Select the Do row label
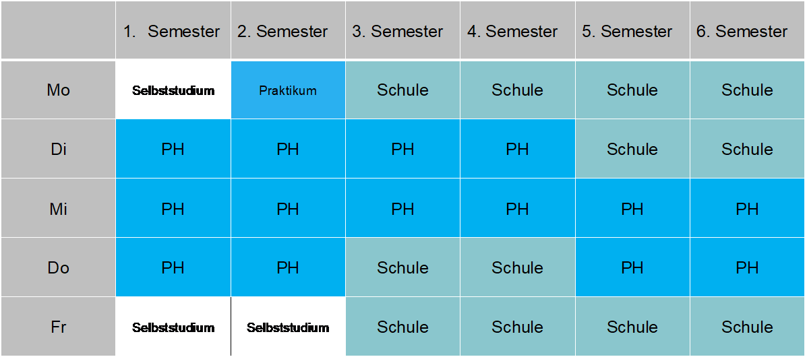807x357 pixels. point(59,267)
